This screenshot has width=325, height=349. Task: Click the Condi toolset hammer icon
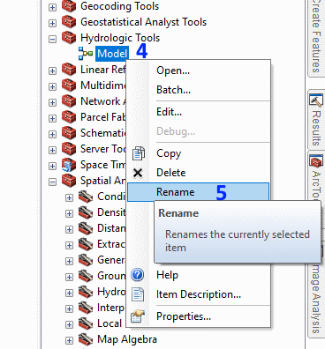click(86, 197)
